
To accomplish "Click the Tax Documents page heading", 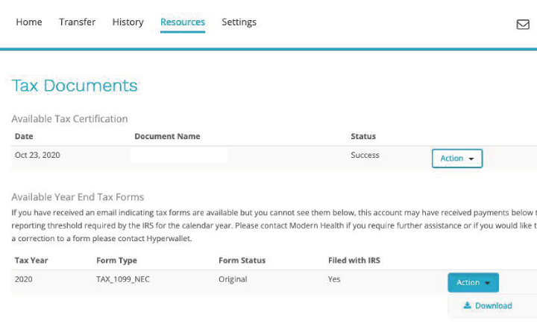I will pos(75,86).
